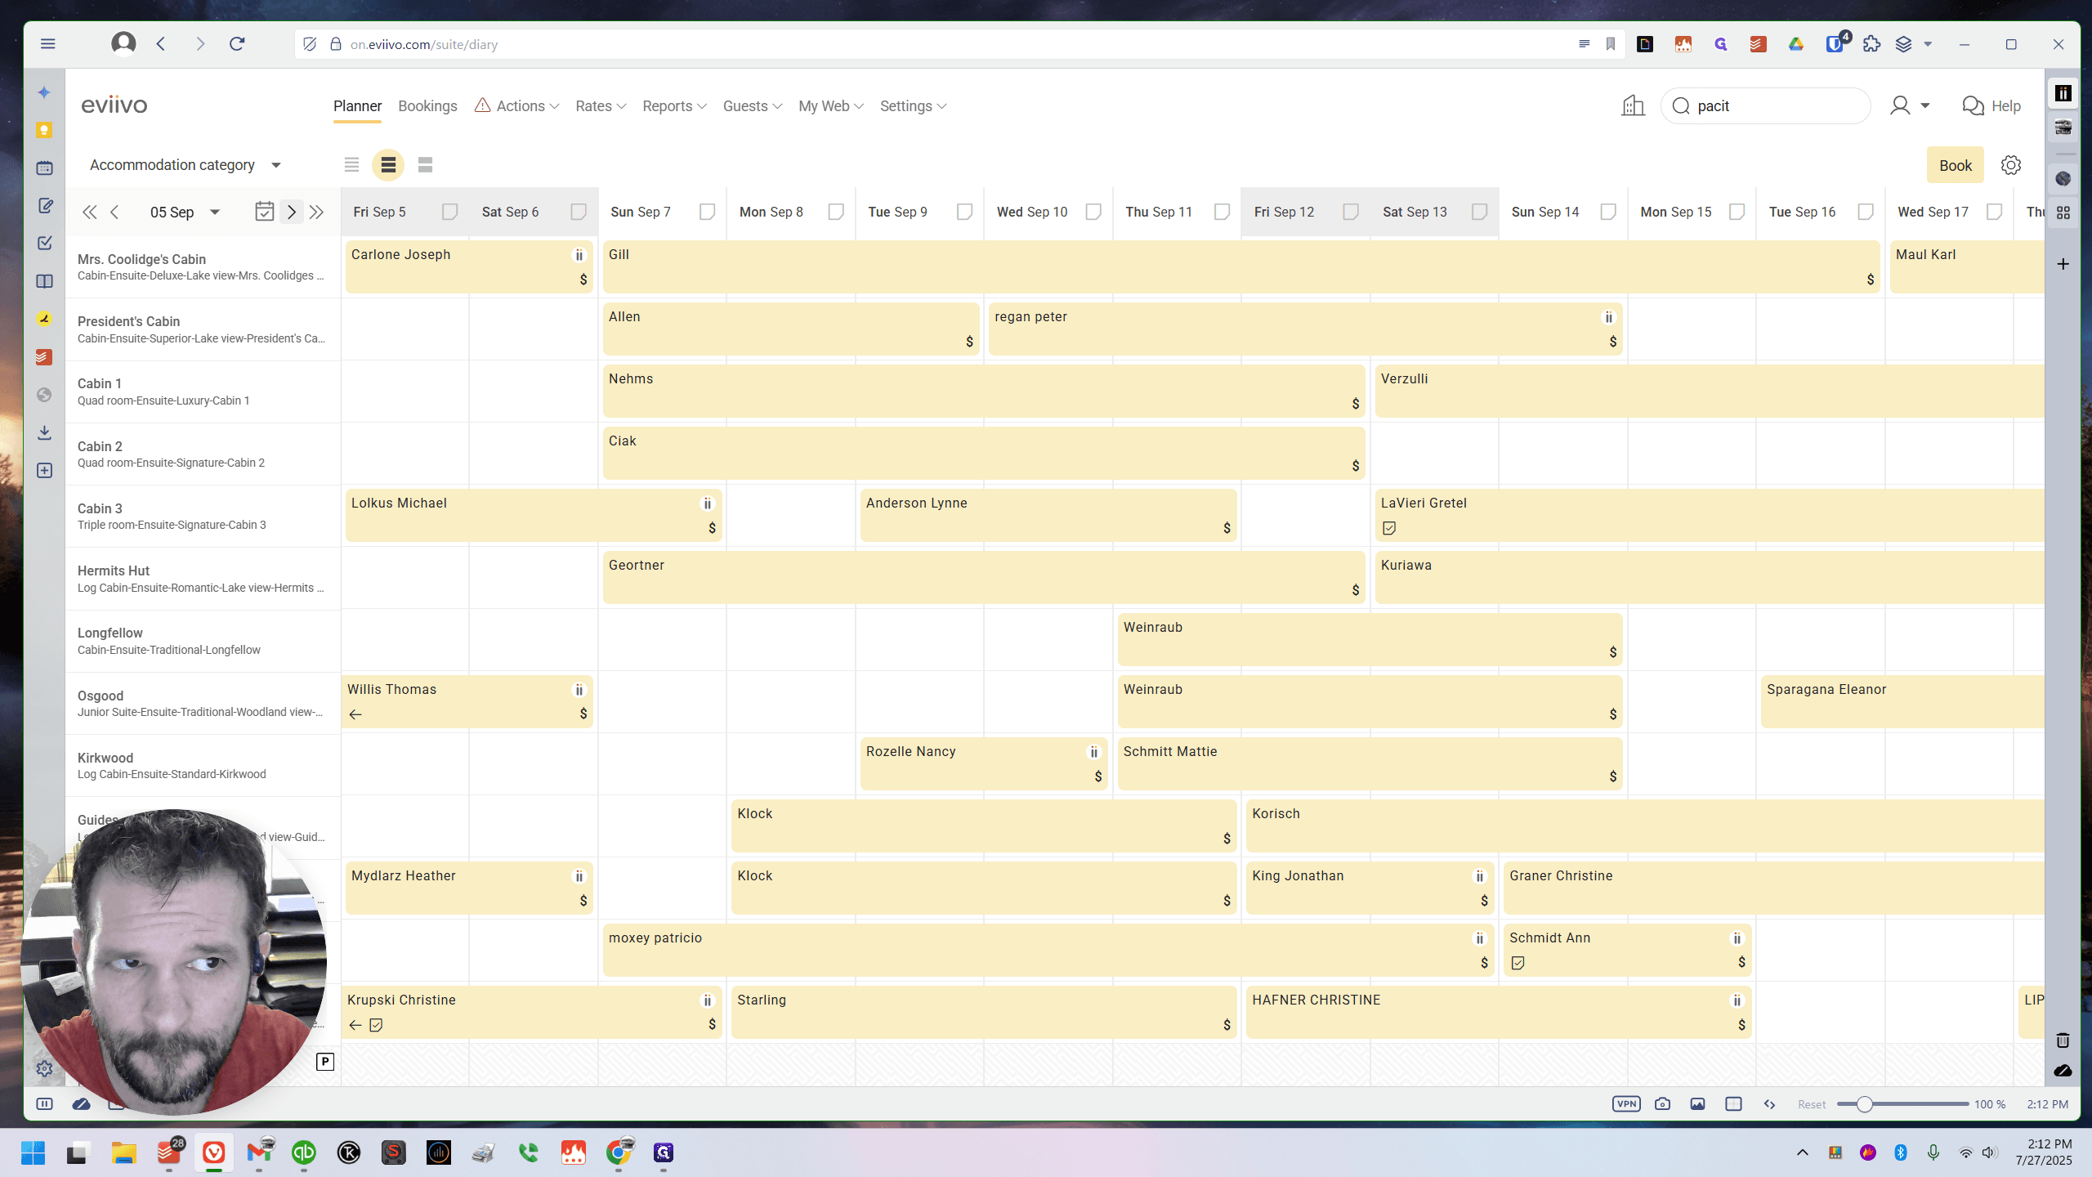The image size is (2092, 1177).
Task: Click the check icon on LaVieri Gretel booking
Action: click(1389, 528)
